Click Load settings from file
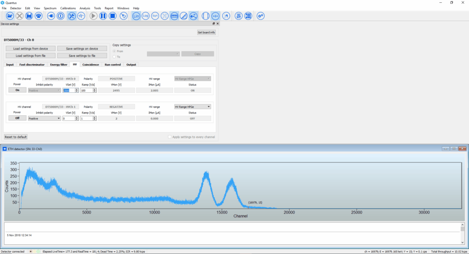The width and height of the screenshot is (469, 254). point(31,55)
